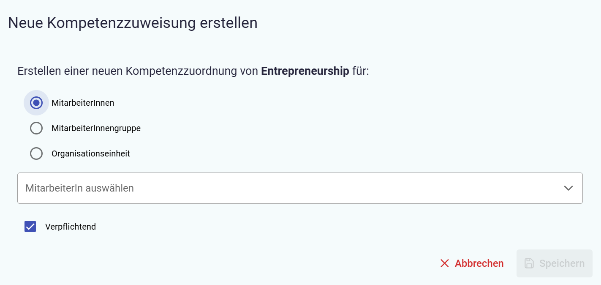The width and height of the screenshot is (601, 285).
Task: Click the red X cancel icon
Action: pos(444,263)
